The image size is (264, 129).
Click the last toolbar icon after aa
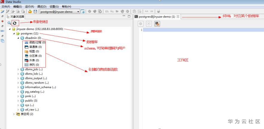[x=158, y=11]
